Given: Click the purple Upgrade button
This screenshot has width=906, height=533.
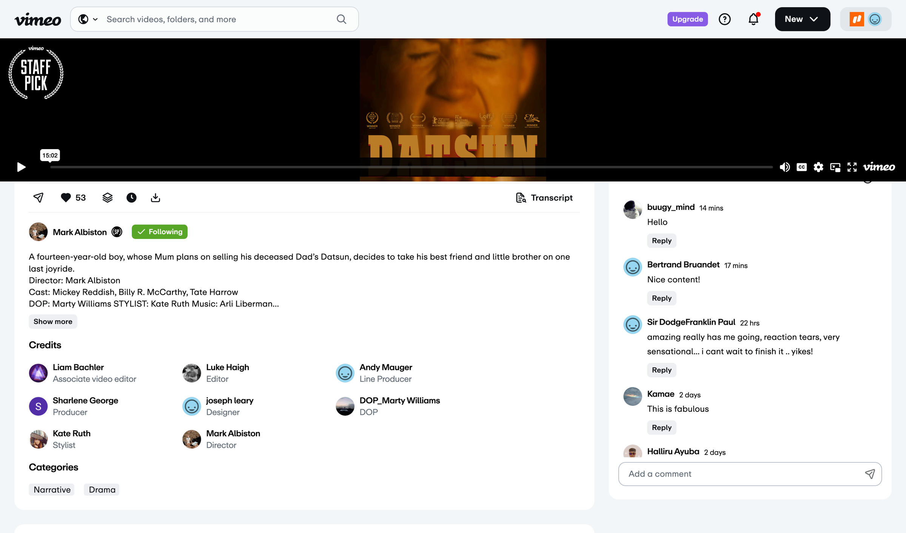Looking at the screenshot, I should (x=687, y=19).
